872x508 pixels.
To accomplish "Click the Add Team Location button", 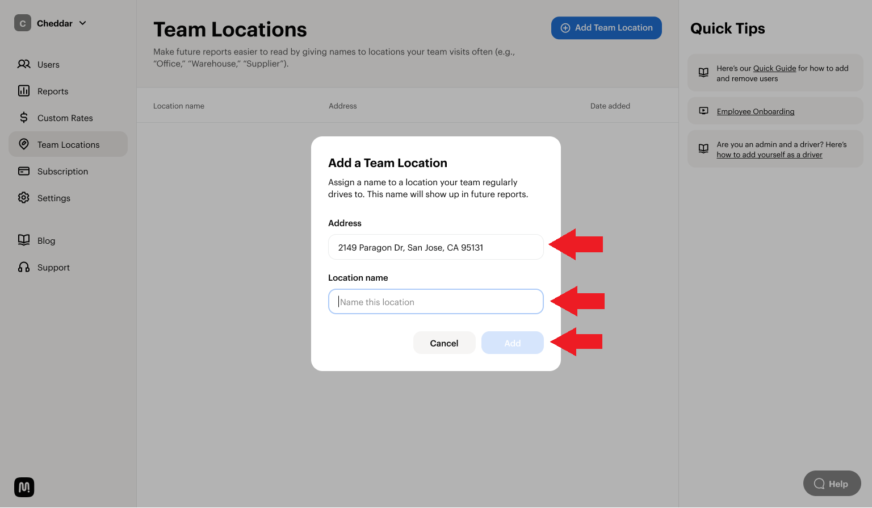I will [x=606, y=28].
